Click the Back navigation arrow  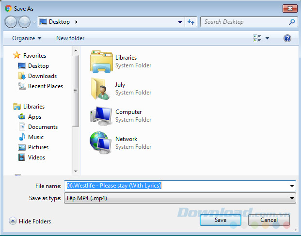pos(11,22)
